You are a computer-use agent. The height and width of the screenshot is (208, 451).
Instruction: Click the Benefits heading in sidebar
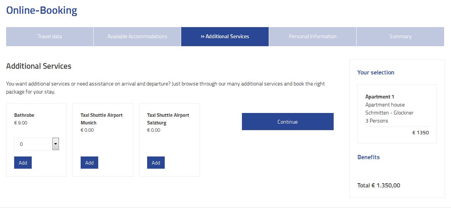pyautogui.click(x=368, y=157)
